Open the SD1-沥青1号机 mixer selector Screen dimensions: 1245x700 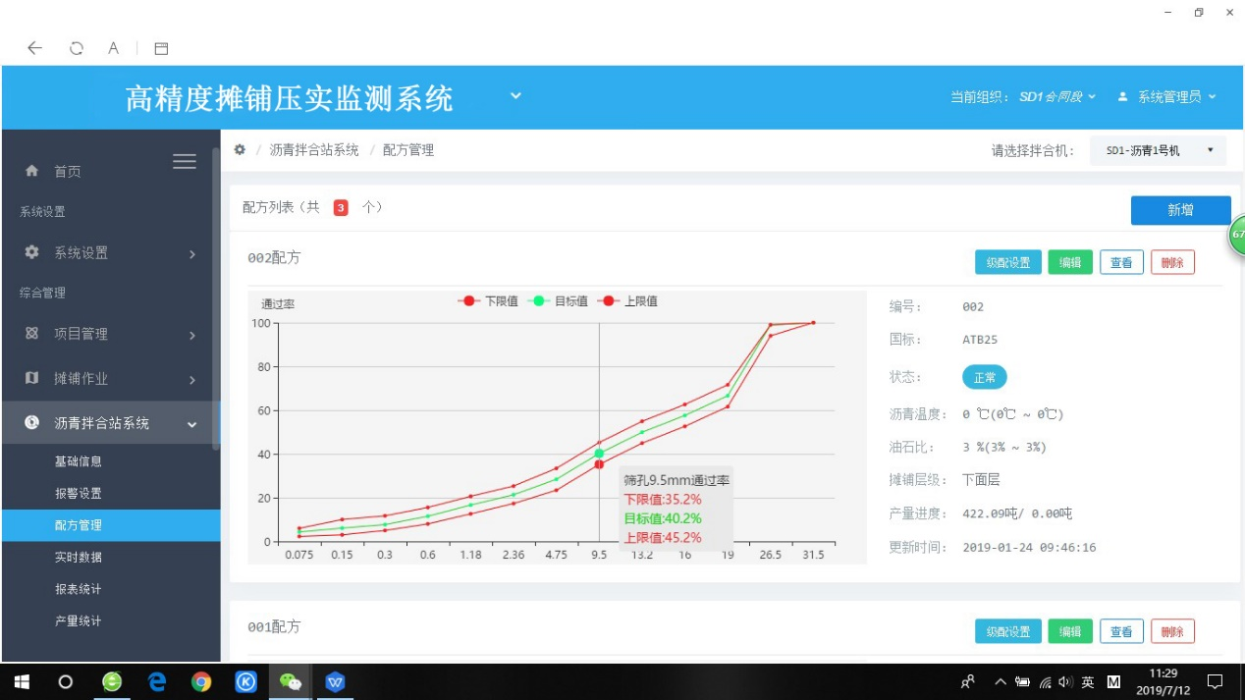[x=1158, y=150]
